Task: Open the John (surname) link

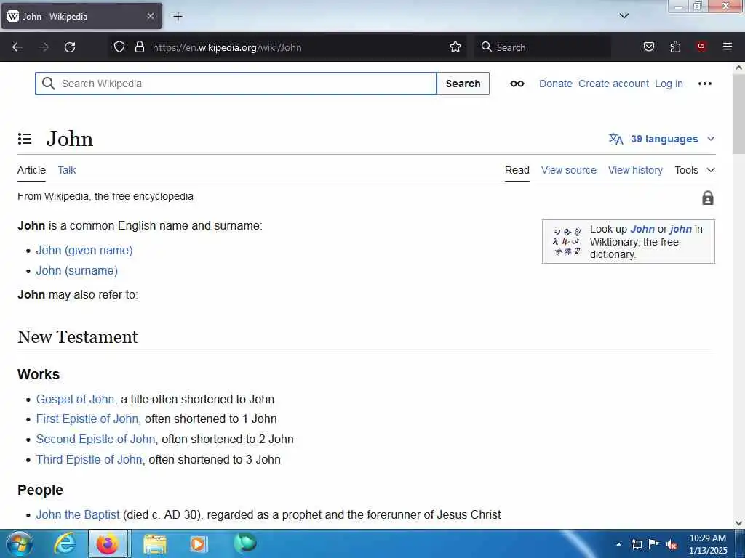Action: pos(77,270)
